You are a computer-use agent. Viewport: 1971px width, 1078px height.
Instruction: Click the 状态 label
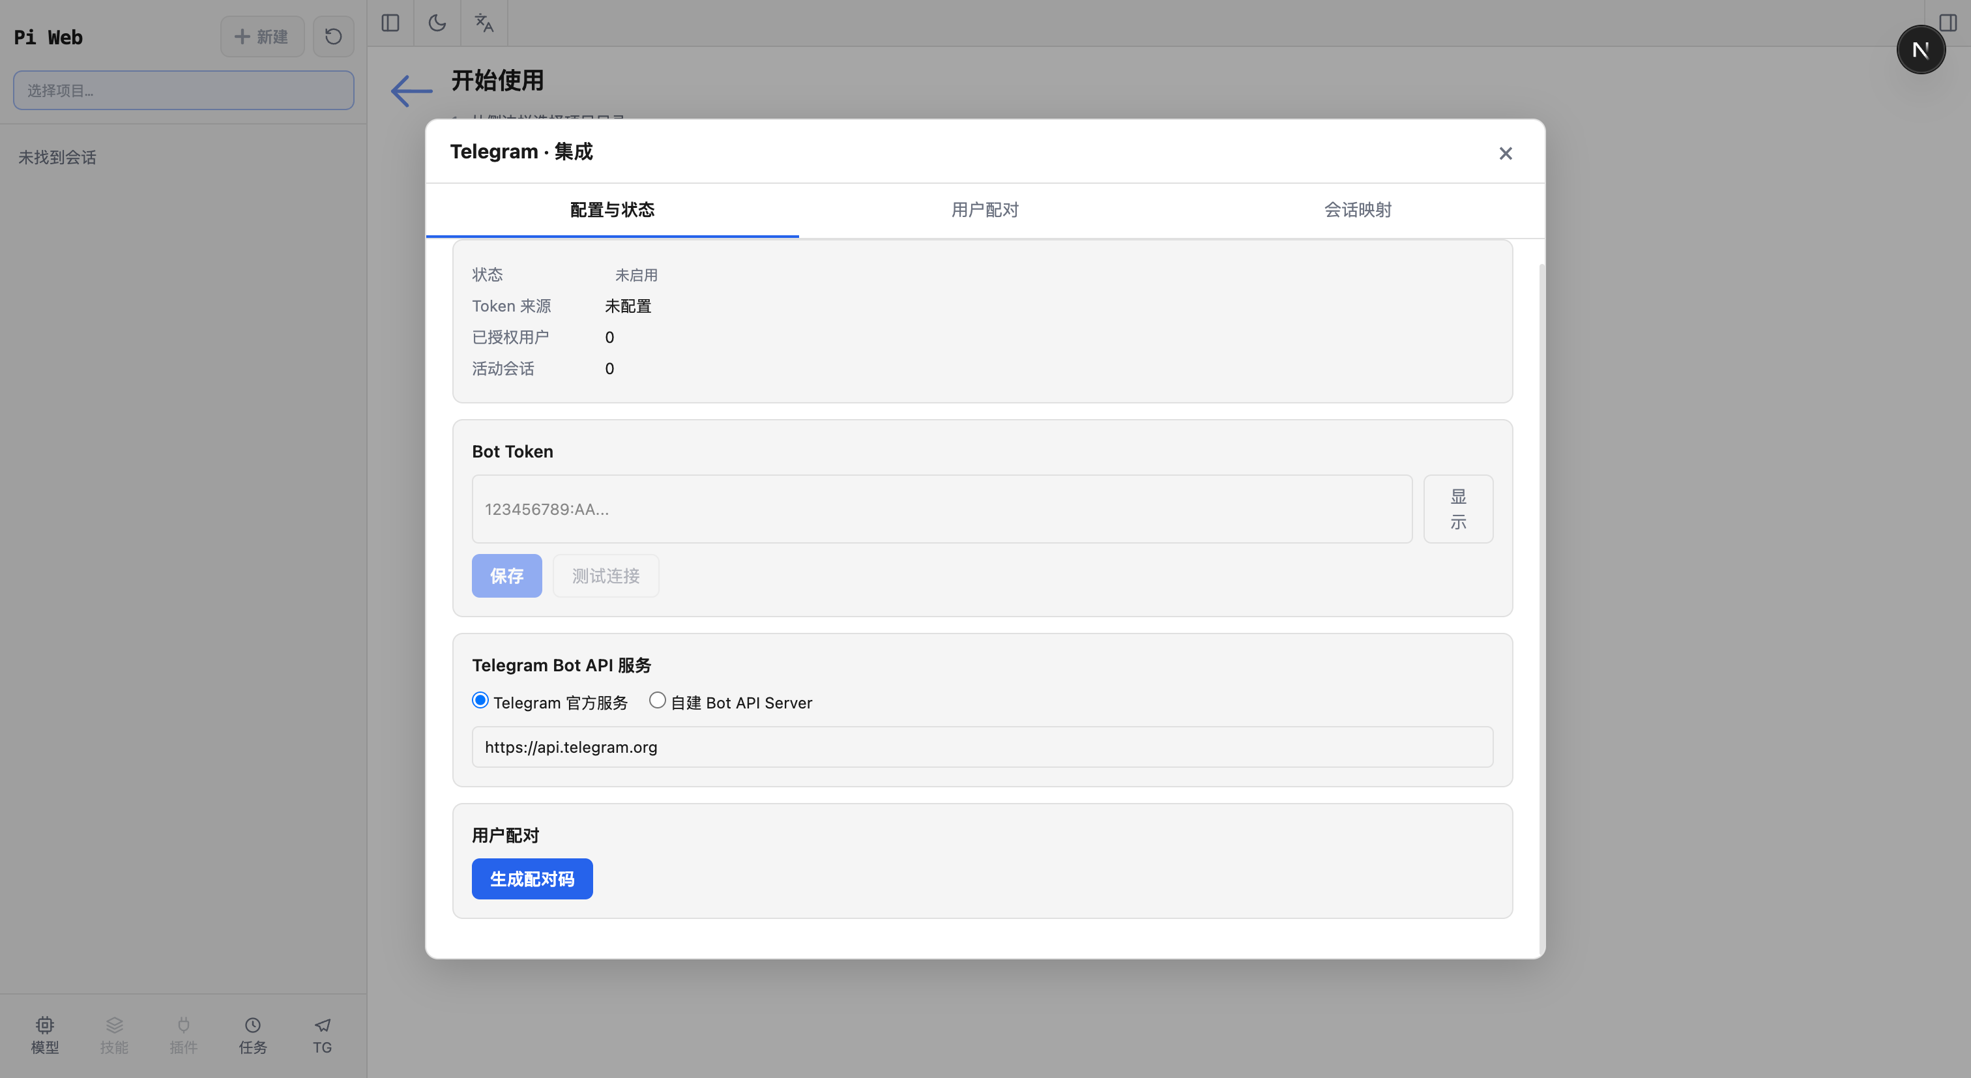point(488,274)
